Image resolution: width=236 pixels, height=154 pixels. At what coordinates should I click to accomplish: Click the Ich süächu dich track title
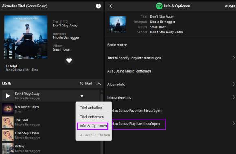click(27, 107)
